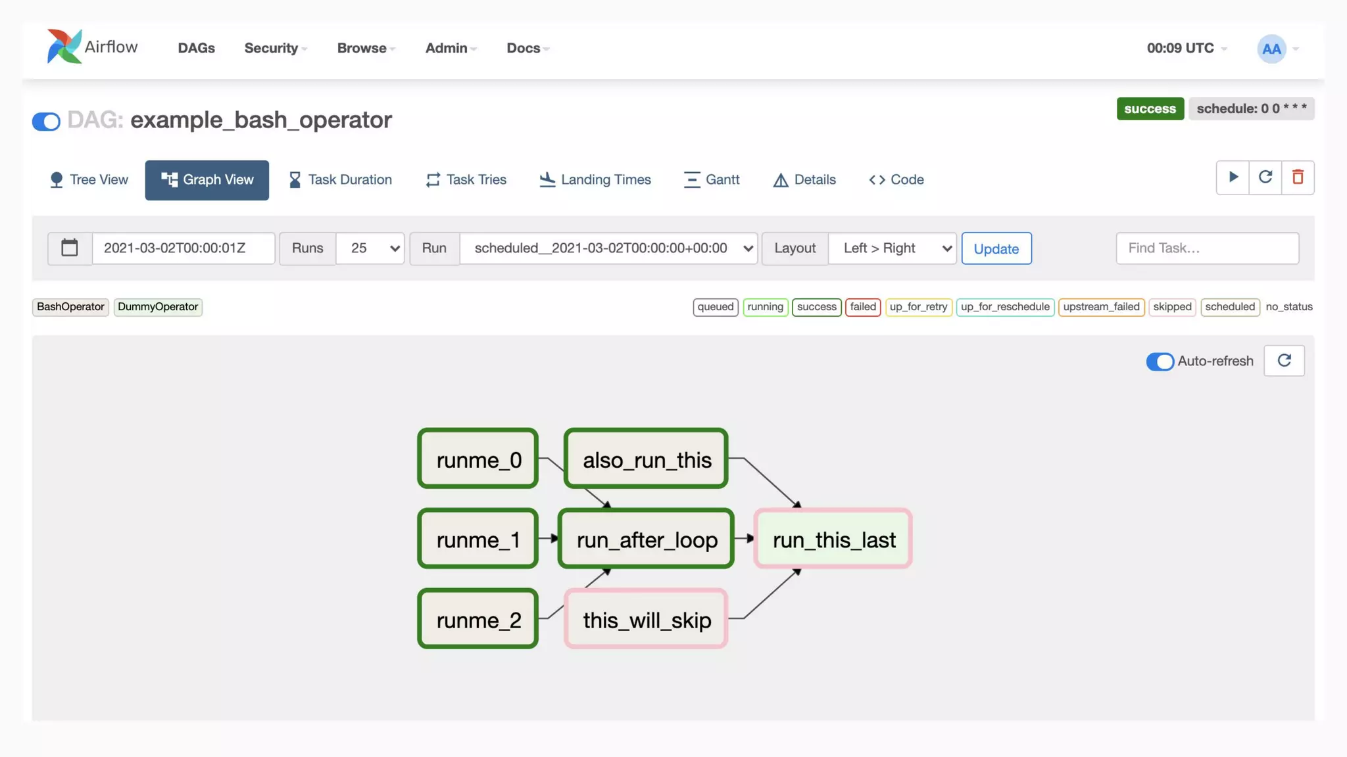Disable the Auto-refresh switch
The height and width of the screenshot is (757, 1347).
[x=1160, y=361]
